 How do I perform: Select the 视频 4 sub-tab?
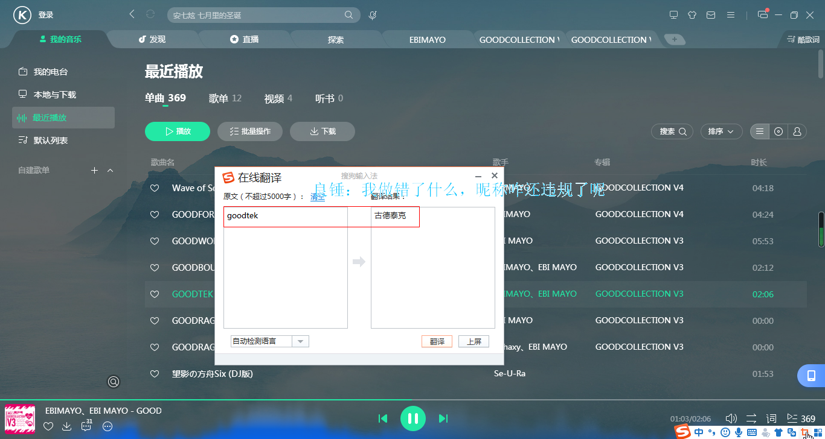point(278,98)
